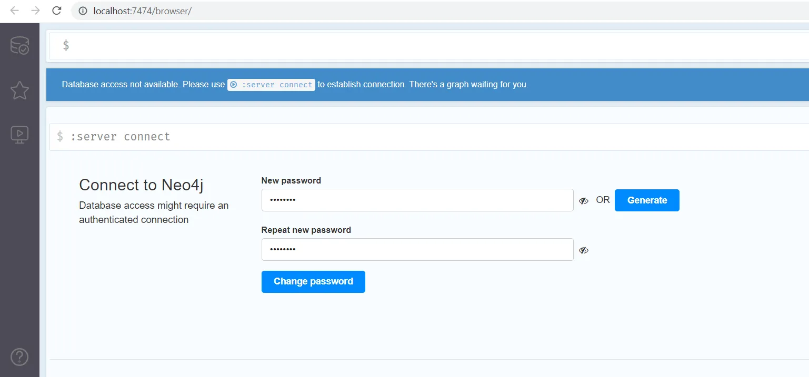
Task: Click the browser address bar URL
Action: click(142, 11)
